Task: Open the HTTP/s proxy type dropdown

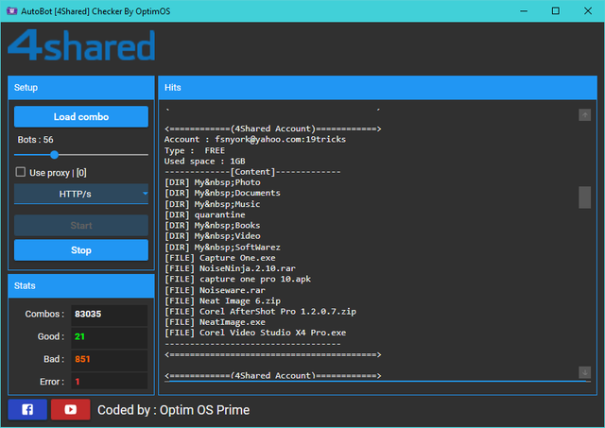Action: pyautogui.click(x=81, y=194)
